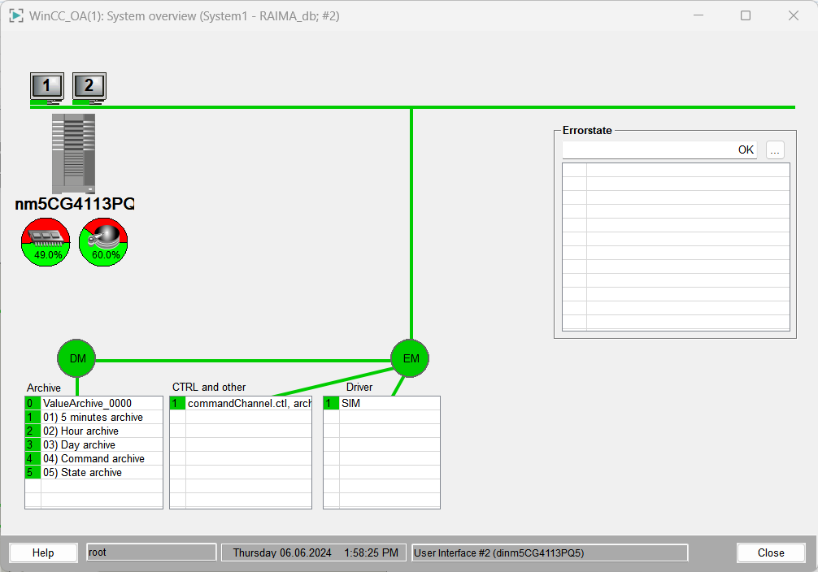Screen dimensions: 818x572
Task: Click the root user field
Action: click(x=151, y=552)
